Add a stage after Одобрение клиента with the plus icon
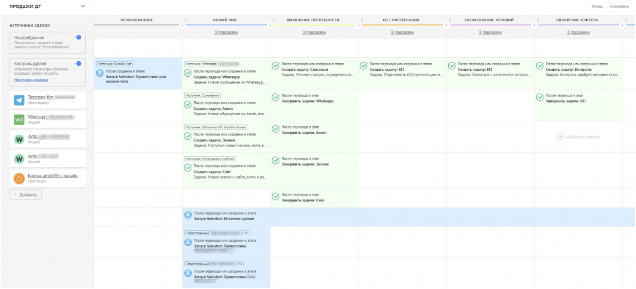Screen dimensions: 636x289 (622, 25)
